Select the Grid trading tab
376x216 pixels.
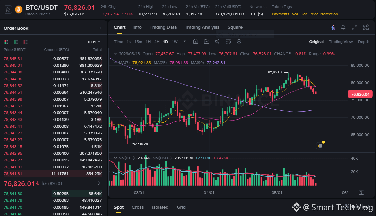181,207
